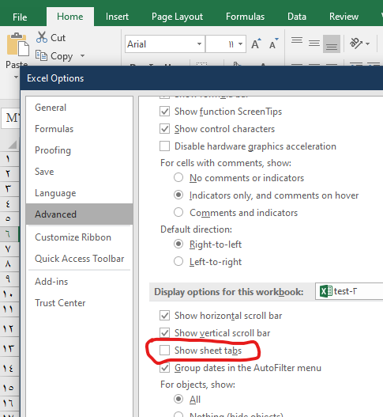Screen dimensions: 383x417
Task: Open Formulas options category
Action: (79, 129)
